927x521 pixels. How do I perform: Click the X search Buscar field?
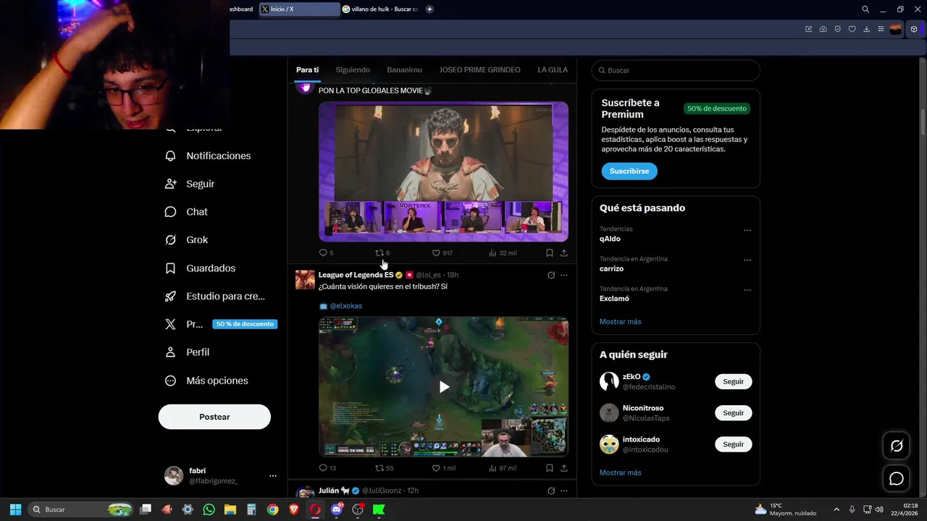(x=676, y=70)
